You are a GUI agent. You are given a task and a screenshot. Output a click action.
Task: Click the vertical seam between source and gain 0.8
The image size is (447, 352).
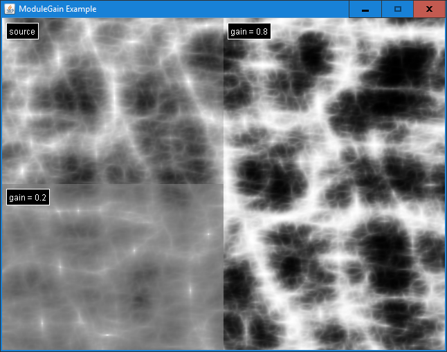click(223, 104)
